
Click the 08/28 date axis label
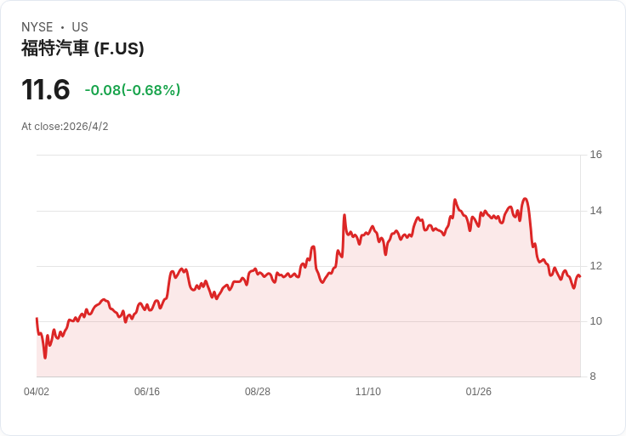[258, 392]
